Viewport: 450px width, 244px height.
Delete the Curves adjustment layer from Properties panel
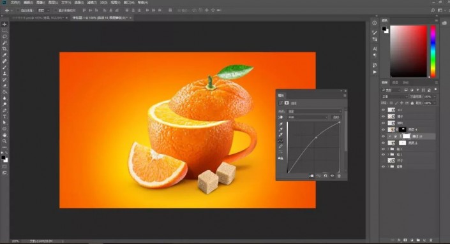(x=339, y=176)
